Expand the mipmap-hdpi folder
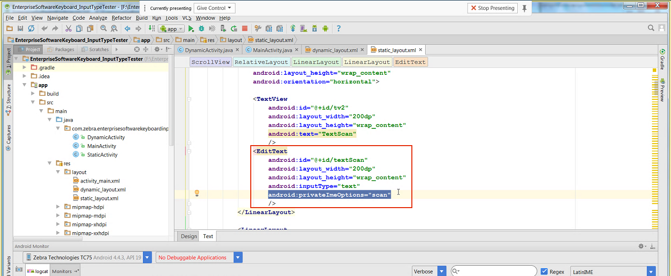 (58, 207)
